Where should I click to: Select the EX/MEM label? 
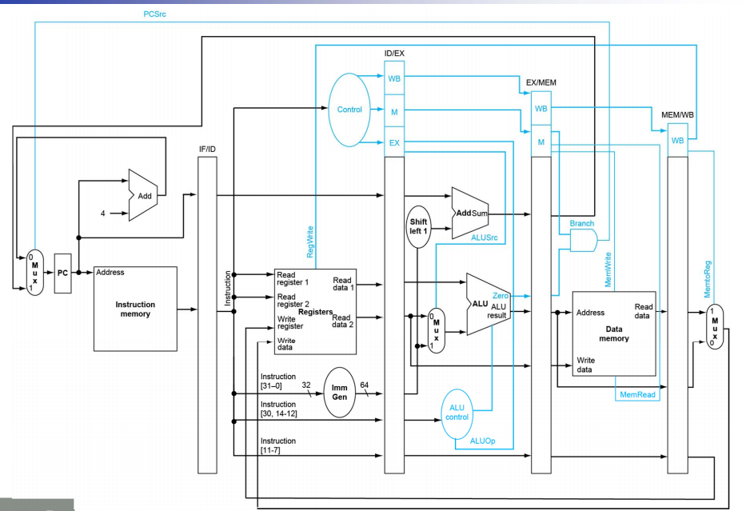541,83
